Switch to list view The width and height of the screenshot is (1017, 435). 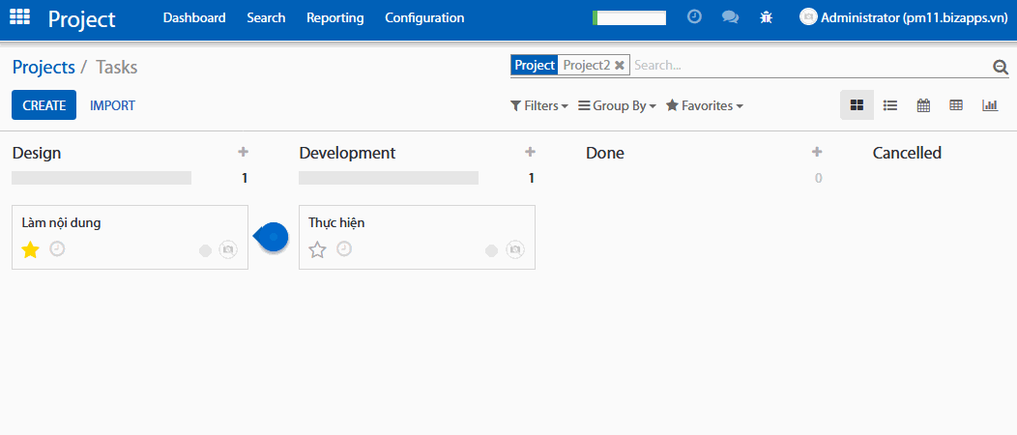pyautogui.click(x=890, y=105)
